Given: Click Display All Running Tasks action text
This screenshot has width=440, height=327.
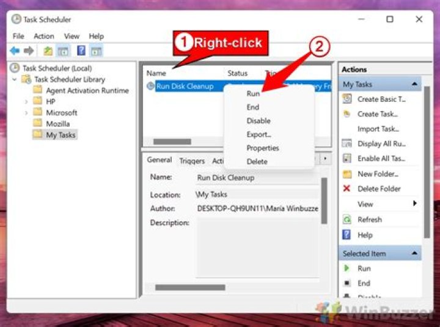Looking at the screenshot, I should click(x=381, y=144).
